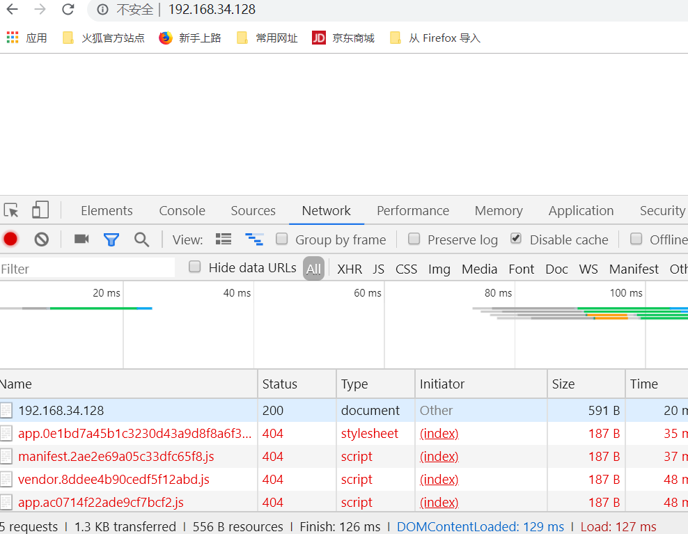Viewport: 688px width, 534px height.
Task: Open (index) initiator of vendor.8ddee4b90cedf5f12abd.js
Action: pyautogui.click(x=439, y=479)
